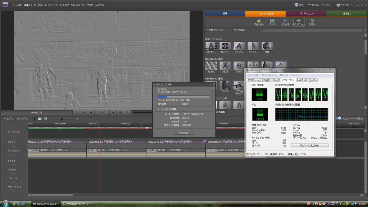Open the すべてを表示 filter dropdown

coord(244,30)
